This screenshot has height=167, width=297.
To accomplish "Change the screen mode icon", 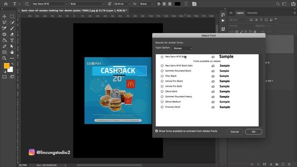I will (12, 77).
